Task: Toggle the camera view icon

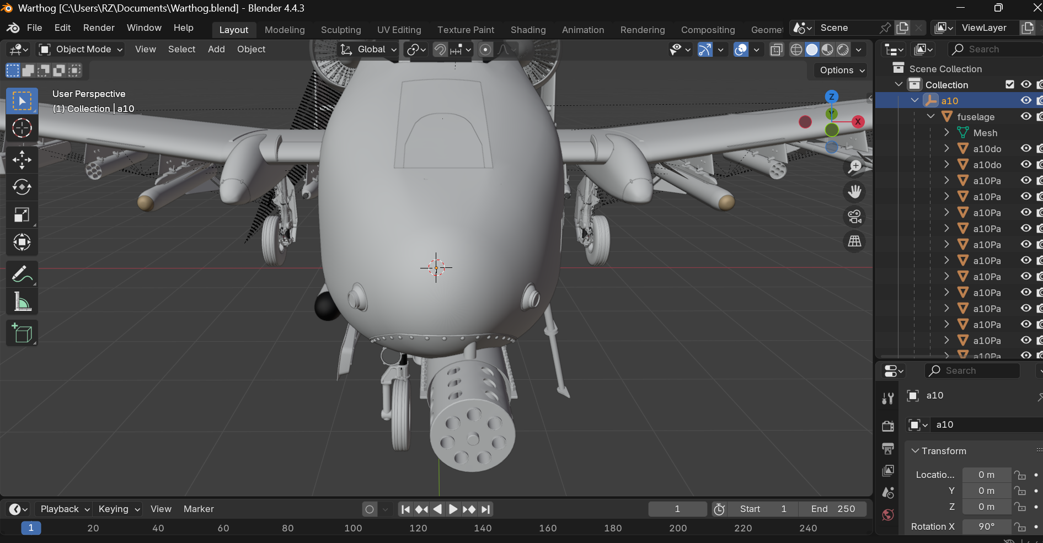Action: (854, 217)
